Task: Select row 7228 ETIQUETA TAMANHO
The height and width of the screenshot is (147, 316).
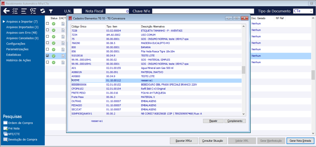Action: pos(156,31)
